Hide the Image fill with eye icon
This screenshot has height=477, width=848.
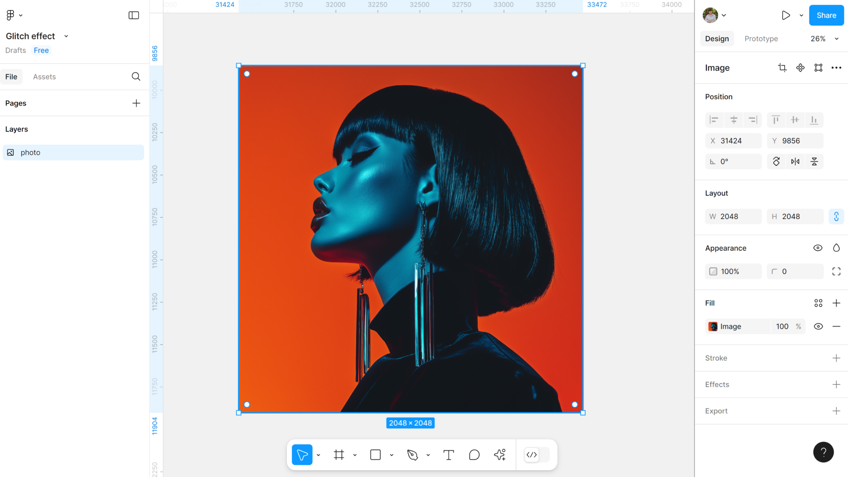click(818, 326)
